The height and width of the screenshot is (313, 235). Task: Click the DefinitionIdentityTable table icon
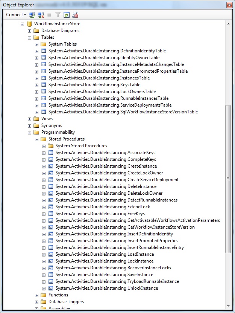coord(44,51)
